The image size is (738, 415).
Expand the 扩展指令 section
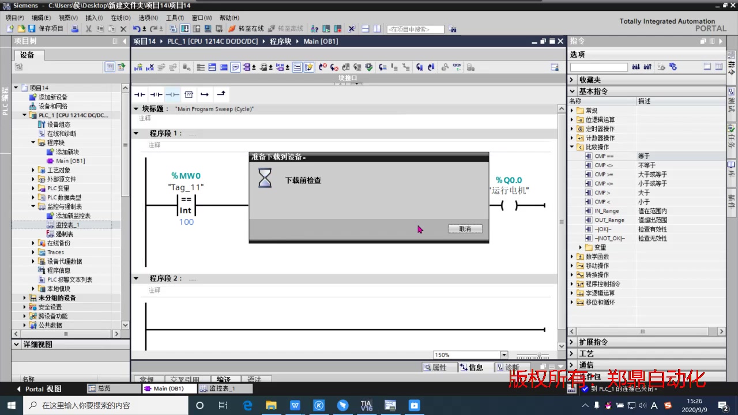tap(573, 342)
